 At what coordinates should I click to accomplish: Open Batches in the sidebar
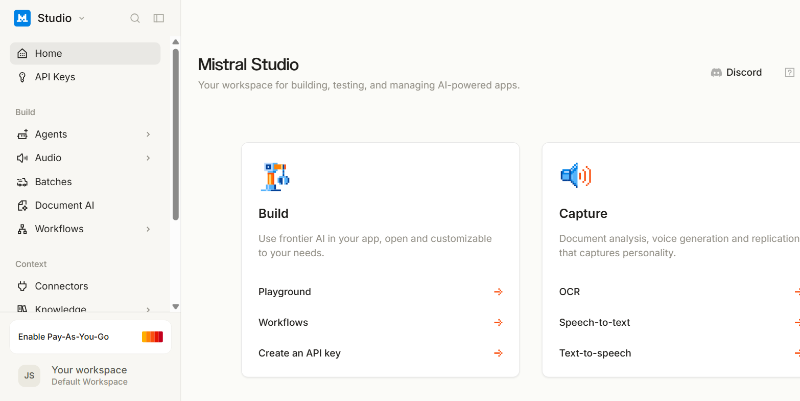[x=85, y=182]
